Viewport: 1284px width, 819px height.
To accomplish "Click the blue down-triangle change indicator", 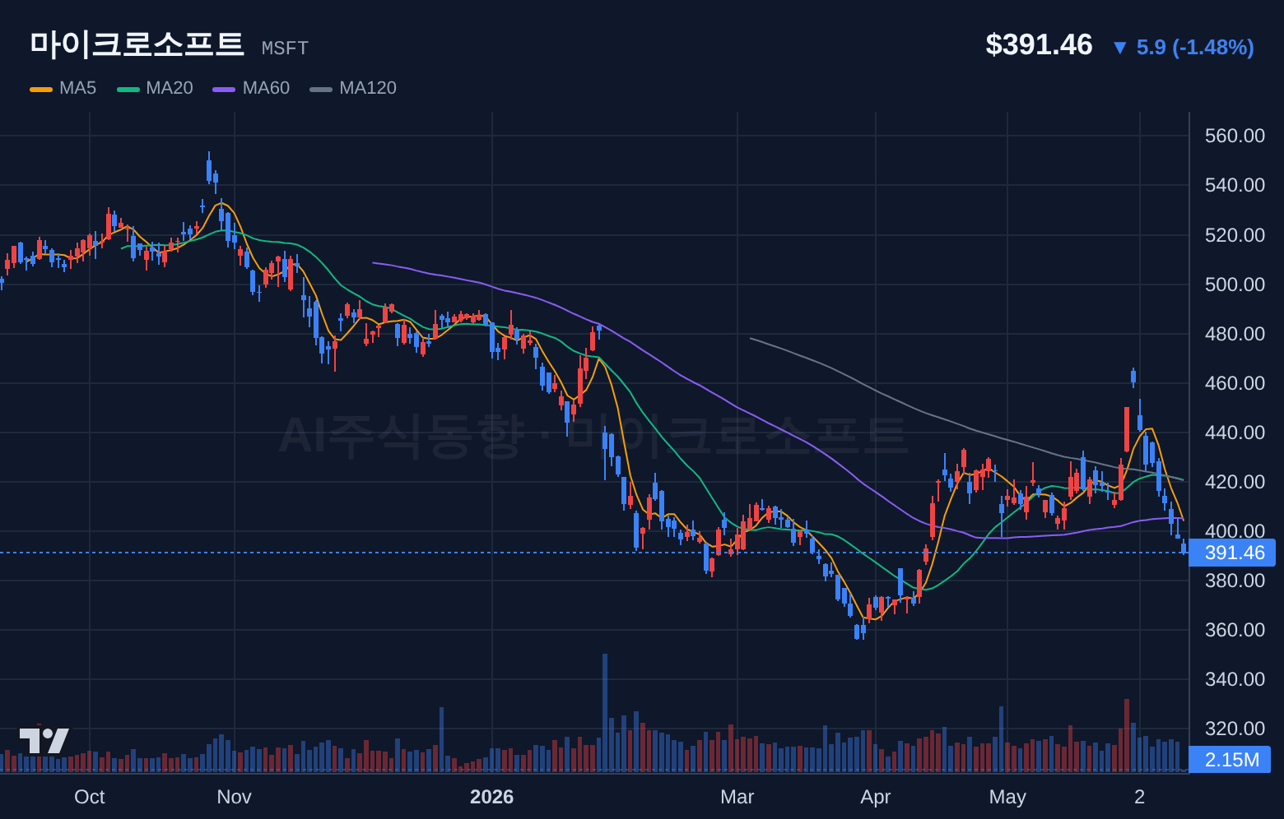I will pyautogui.click(x=1119, y=48).
